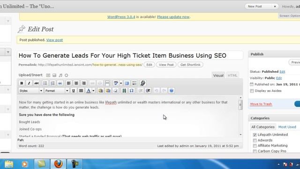Switch to the HTML editor tab
This screenshot has height=169, width=300.
coord(232,76)
